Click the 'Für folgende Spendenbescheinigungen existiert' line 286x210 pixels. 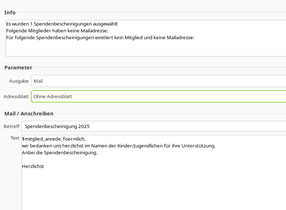tap(100, 37)
